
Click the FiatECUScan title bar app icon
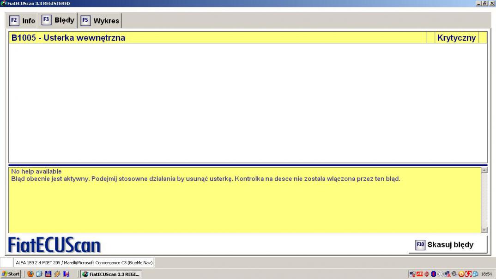3,3
